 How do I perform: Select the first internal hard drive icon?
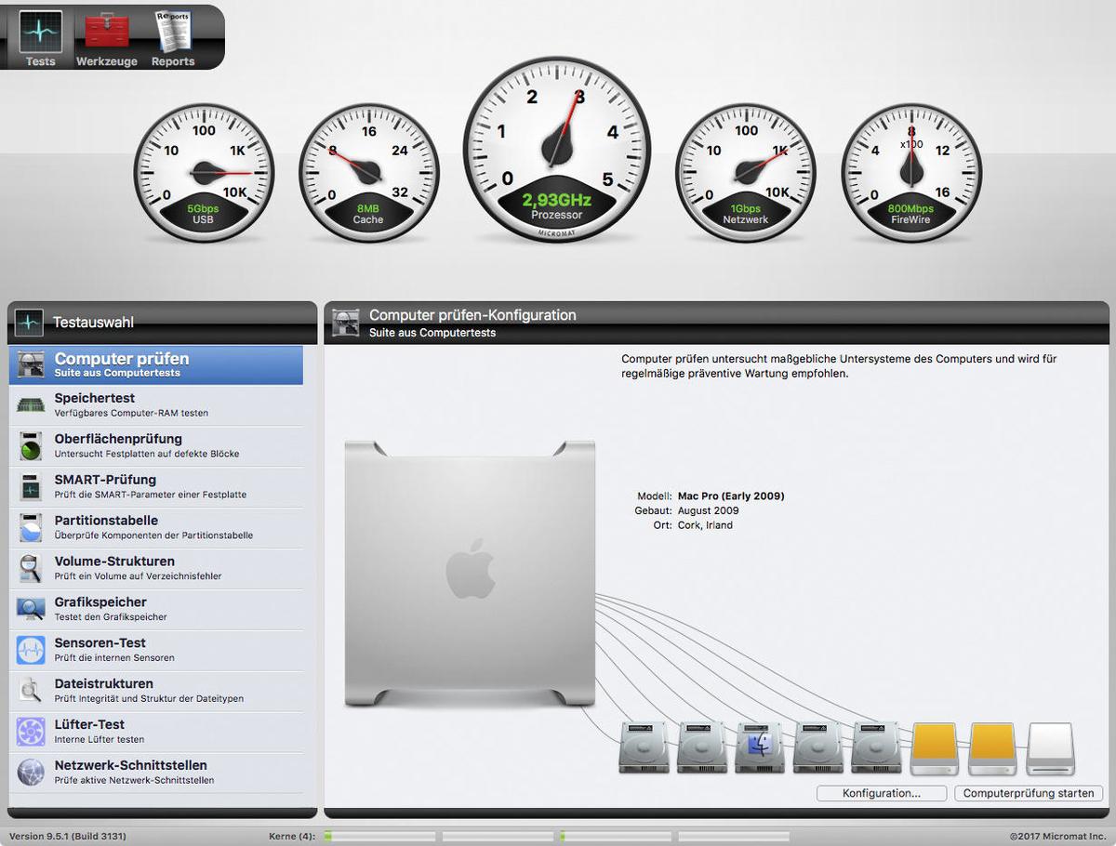pyautogui.click(x=644, y=748)
